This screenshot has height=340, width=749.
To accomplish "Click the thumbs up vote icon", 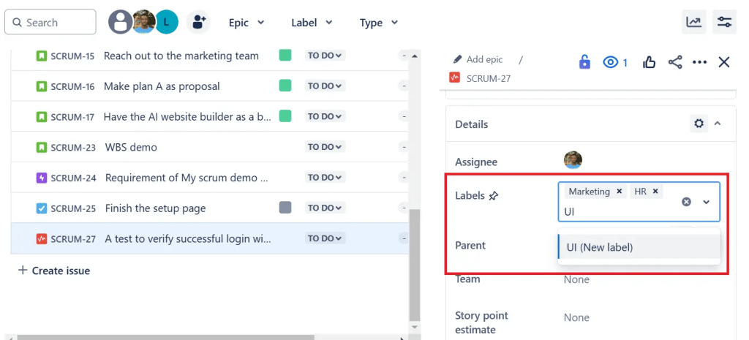I will point(650,63).
